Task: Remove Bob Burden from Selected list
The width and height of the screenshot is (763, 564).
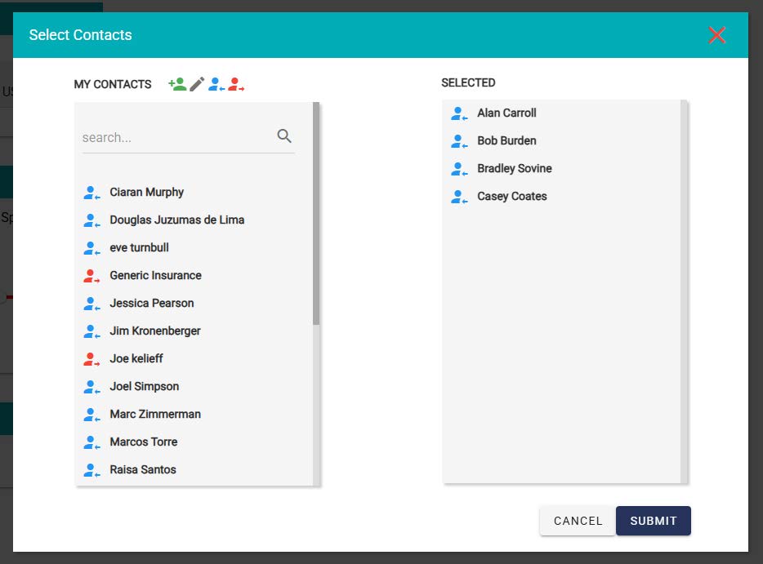Action: (x=506, y=141)
